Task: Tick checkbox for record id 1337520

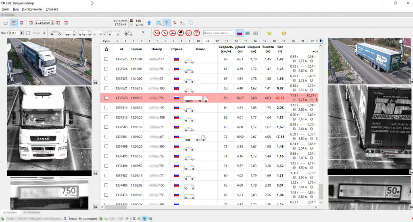Action: pyautogui.click(x=106, y=98)
